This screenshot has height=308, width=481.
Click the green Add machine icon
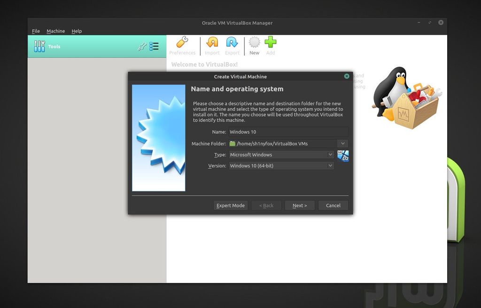270,42
